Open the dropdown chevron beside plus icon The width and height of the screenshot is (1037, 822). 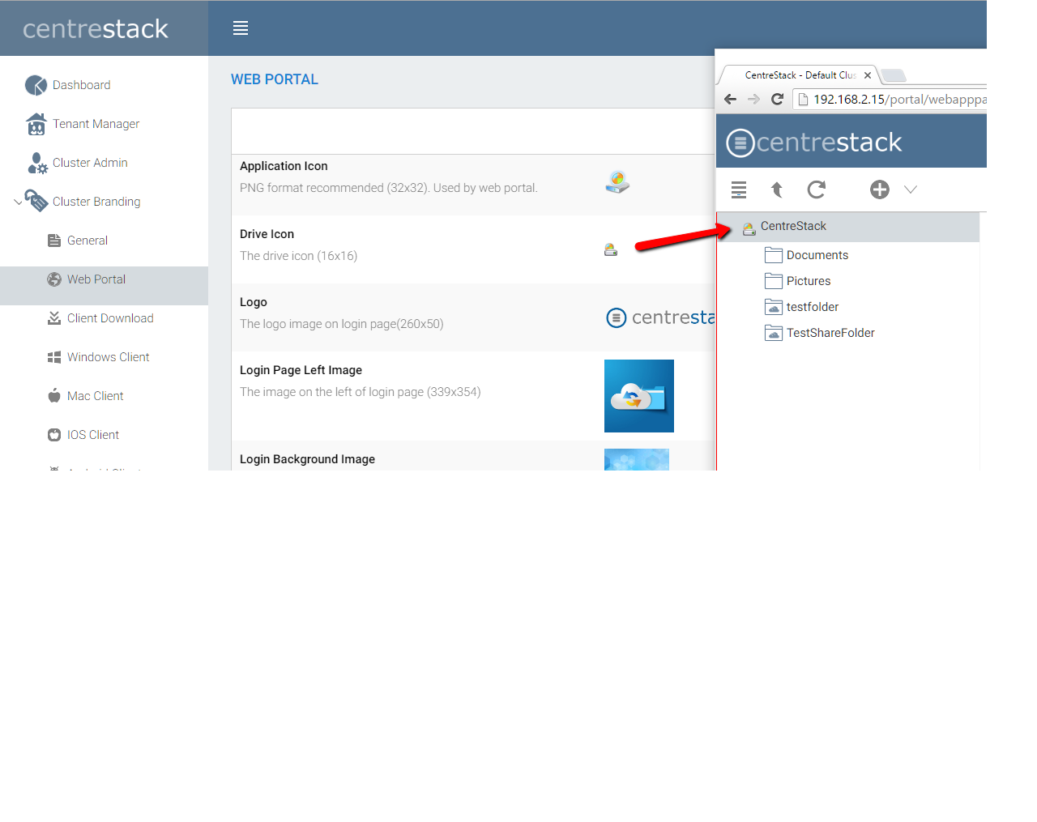(x=911, y=190)
